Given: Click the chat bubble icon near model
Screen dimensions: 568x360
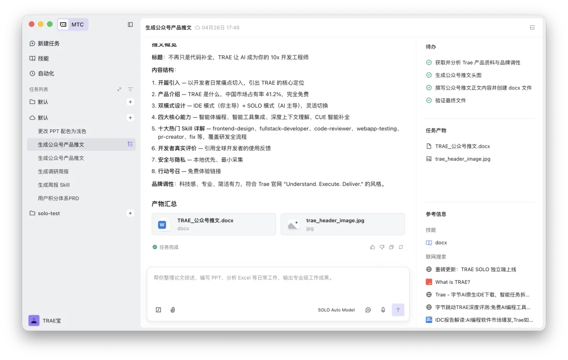Looking at the screenshot, I should tap(368, 310).
